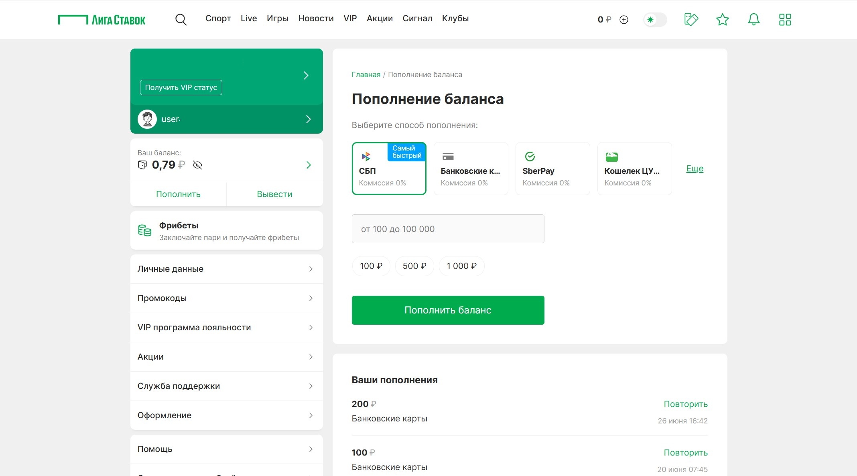The width and height of the screenshot is (857, 476).
Task: Toggle balance visibility with the eye icon
Action: [197, 165]
